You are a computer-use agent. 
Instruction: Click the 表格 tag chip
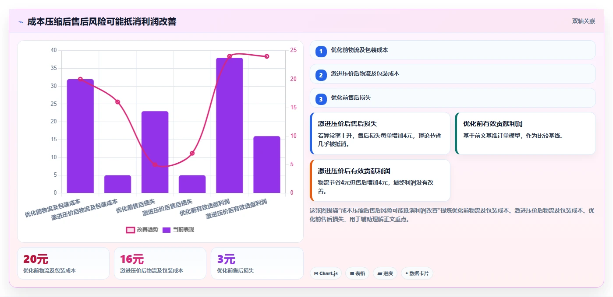[x=357, y=273]
